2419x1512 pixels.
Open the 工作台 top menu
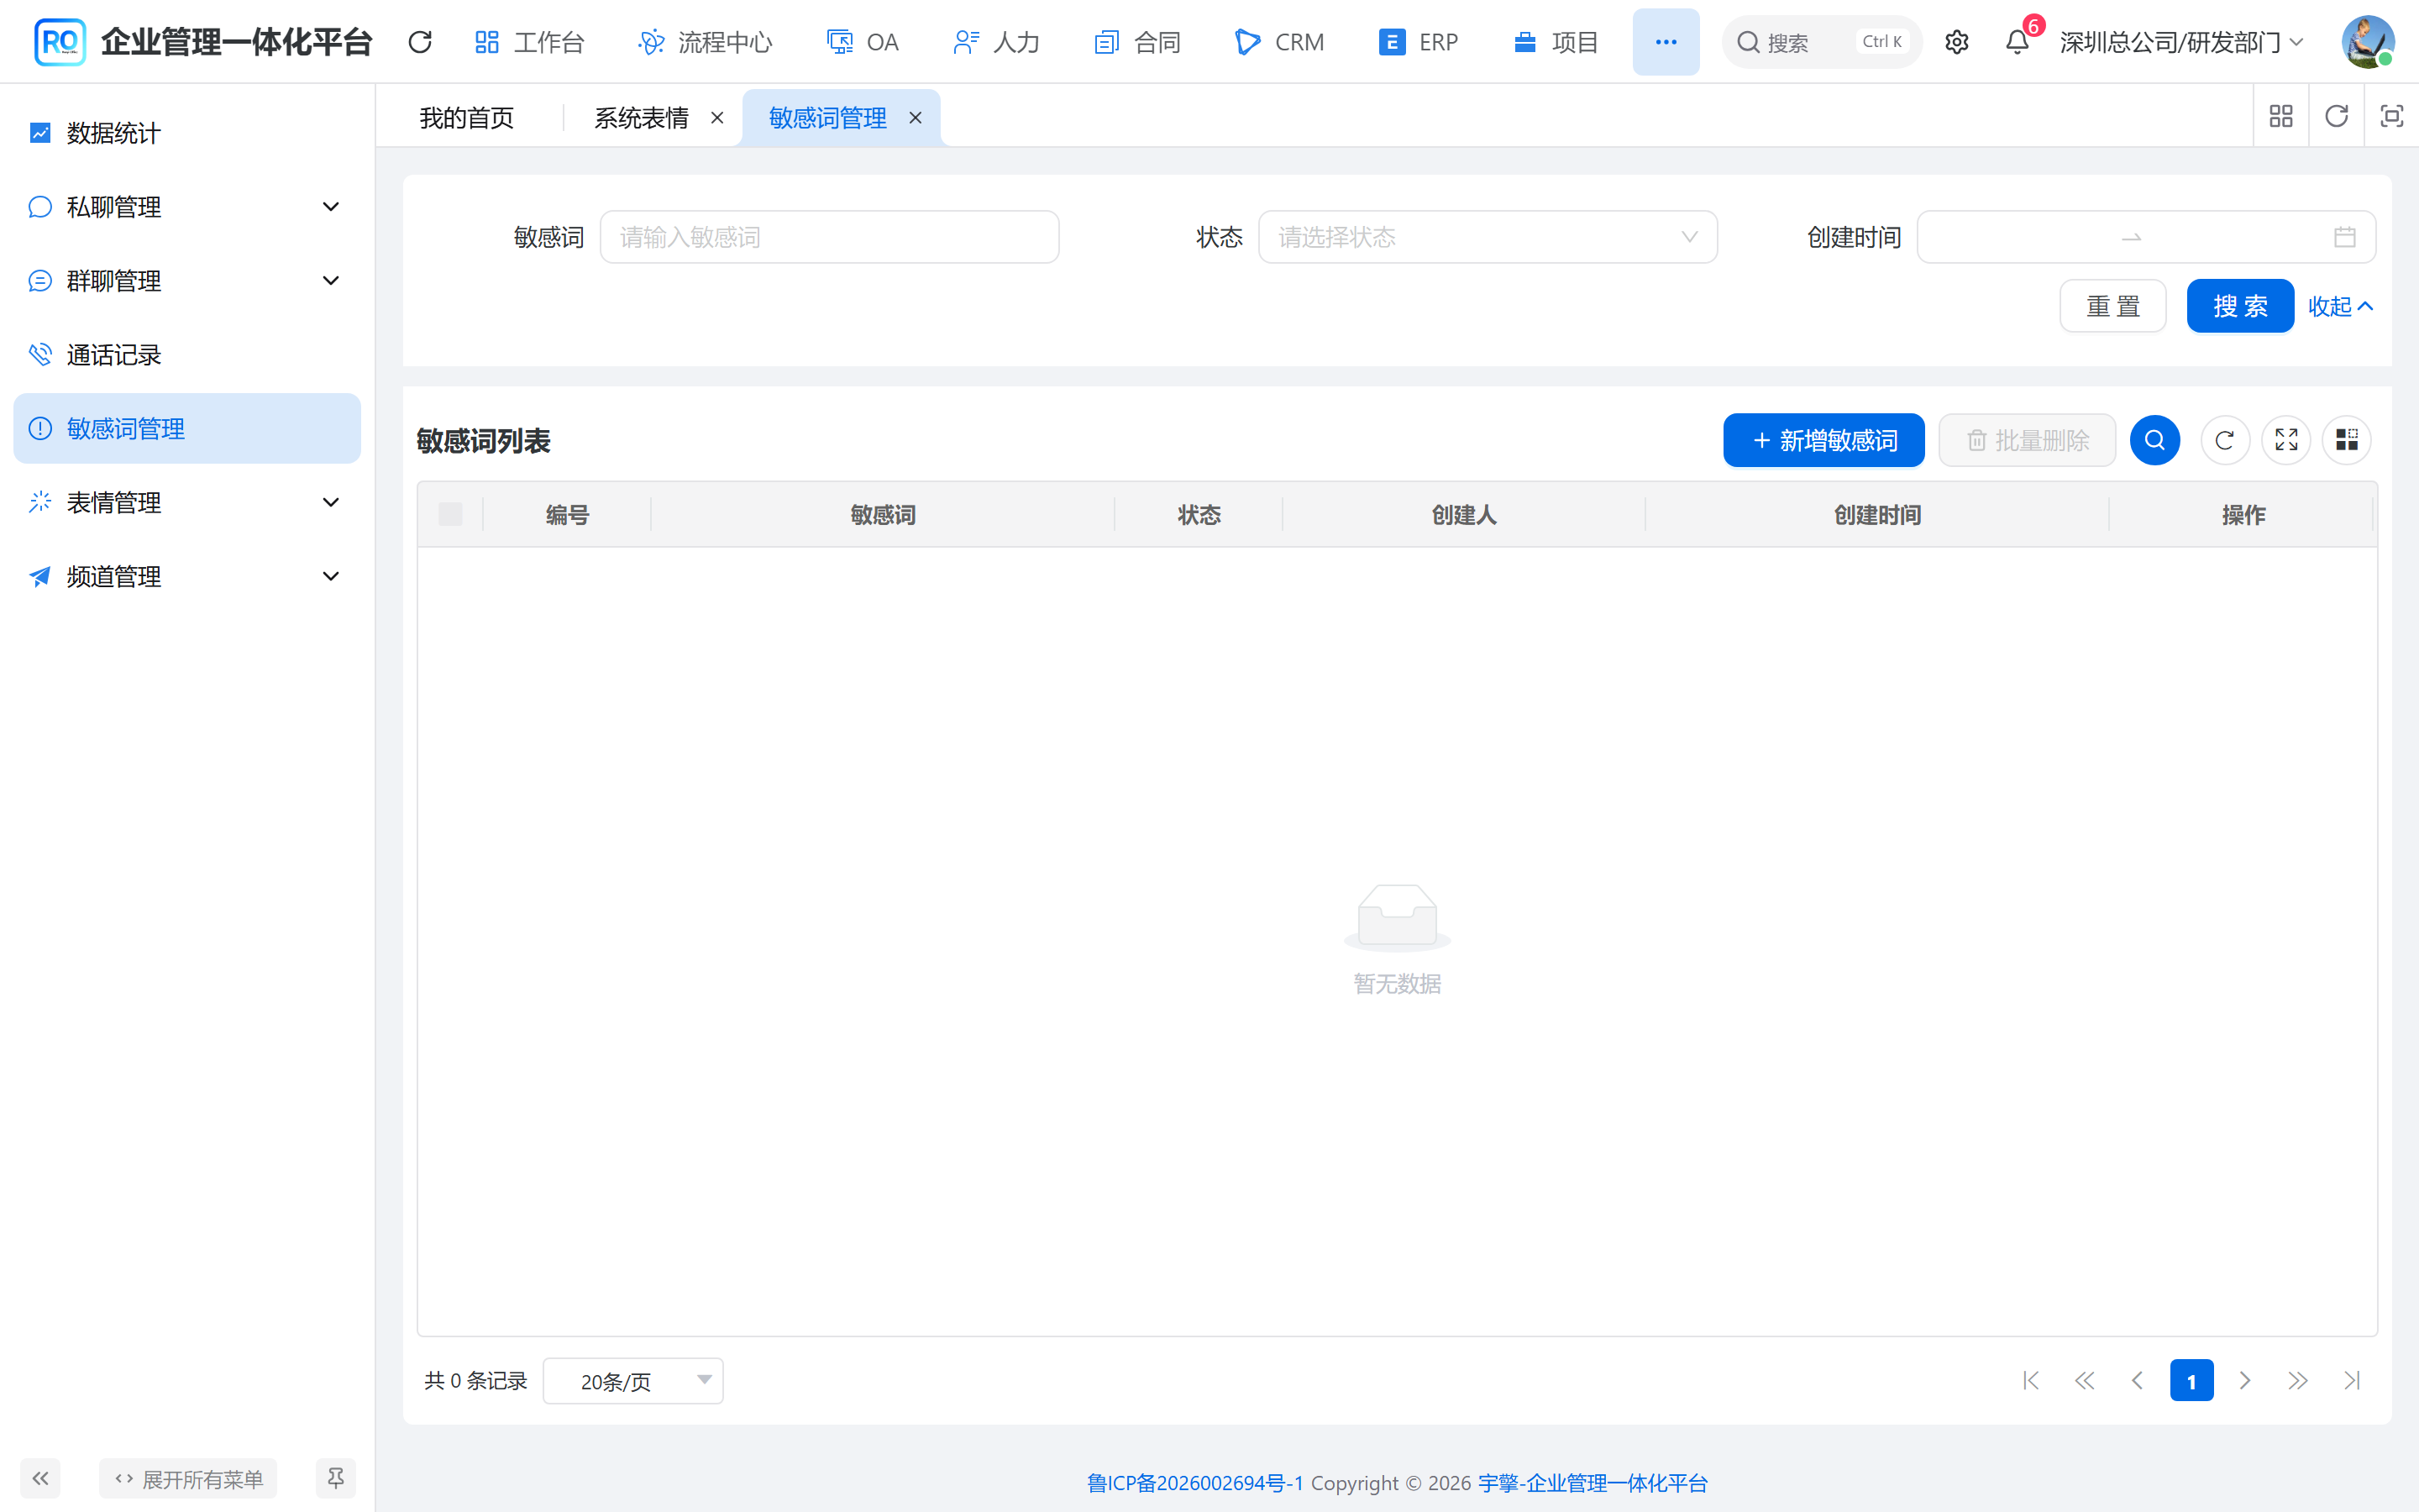click(x=529, y=42)
